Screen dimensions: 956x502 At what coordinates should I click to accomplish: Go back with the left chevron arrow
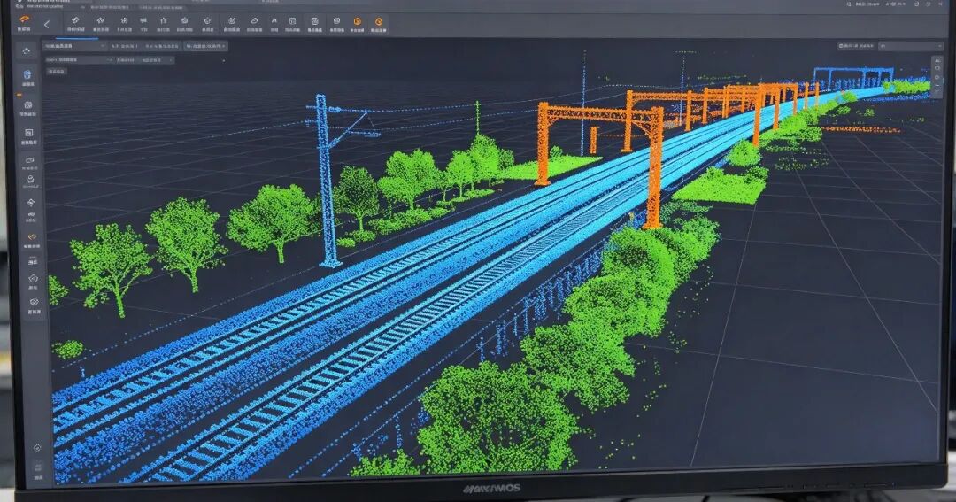point(46,25)
